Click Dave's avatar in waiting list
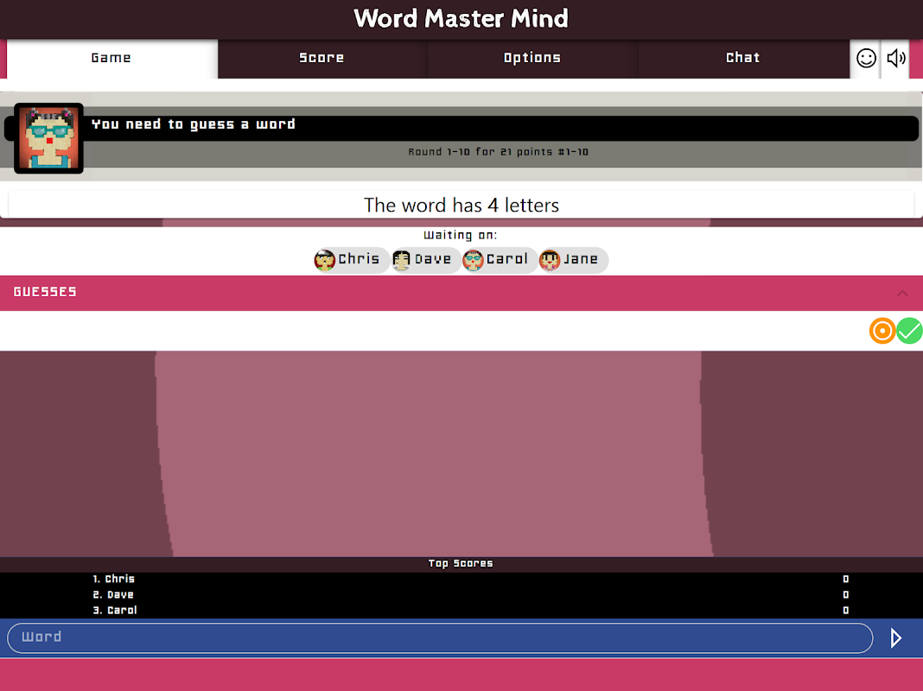Image resolution: width=923 pixels, height=691 pixels. [x=402, y=259]
